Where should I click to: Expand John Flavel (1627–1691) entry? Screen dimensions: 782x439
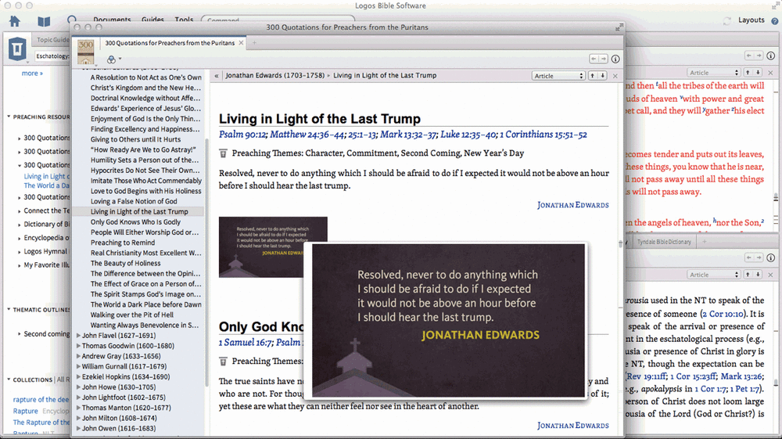pos(78,336)
